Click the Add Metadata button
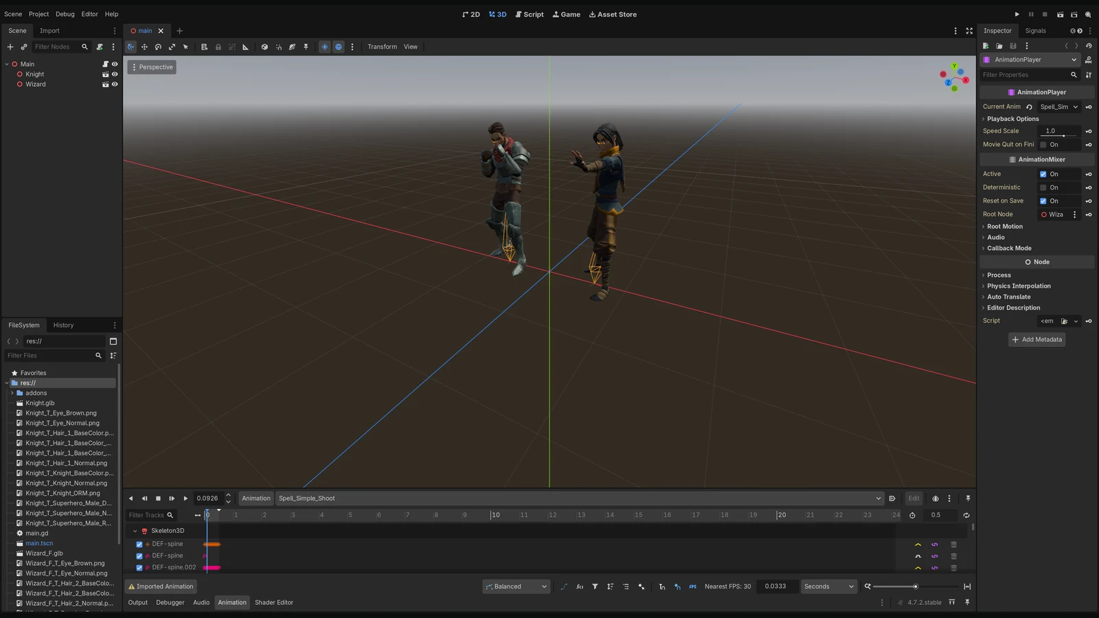Screen dimensions: 1099x618 point(1036,340)
